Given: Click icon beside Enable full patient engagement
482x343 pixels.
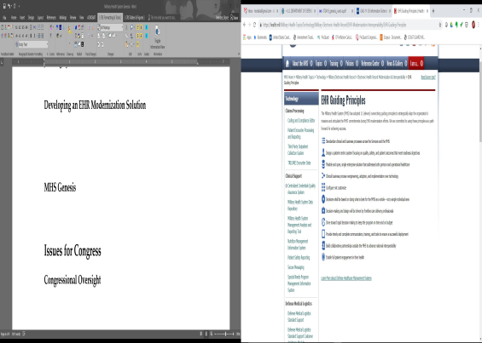Looking at the screenshot, I should [x=323, y=257].
